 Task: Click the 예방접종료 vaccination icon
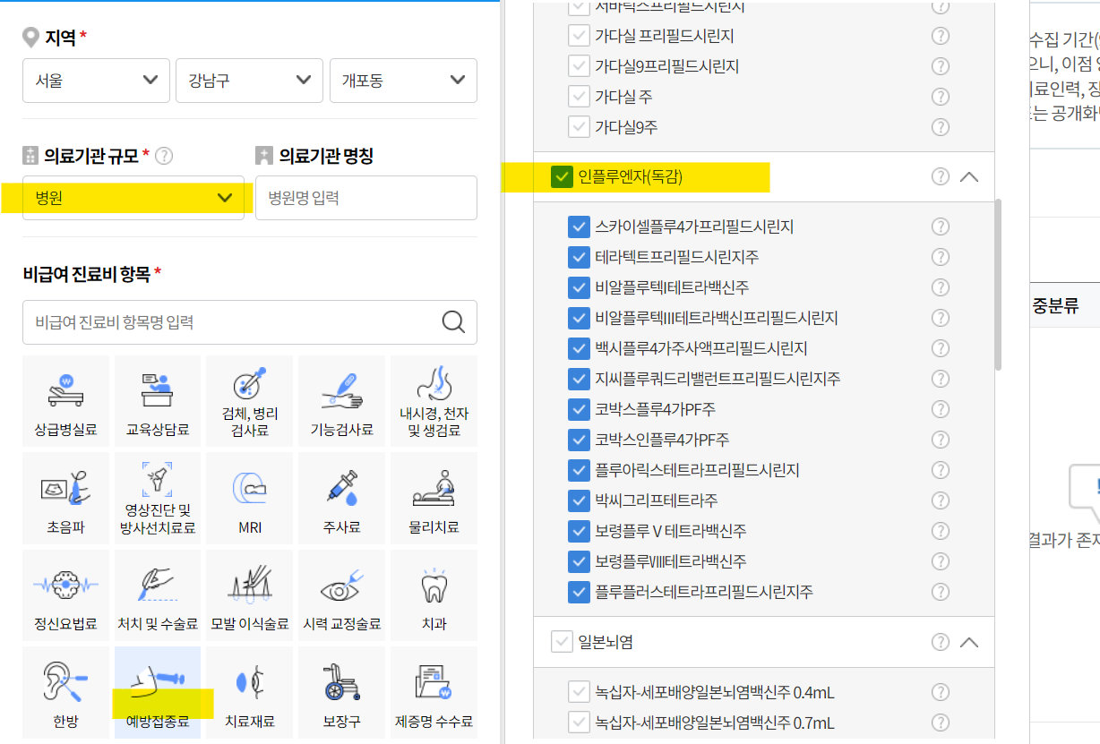(157, 691)
